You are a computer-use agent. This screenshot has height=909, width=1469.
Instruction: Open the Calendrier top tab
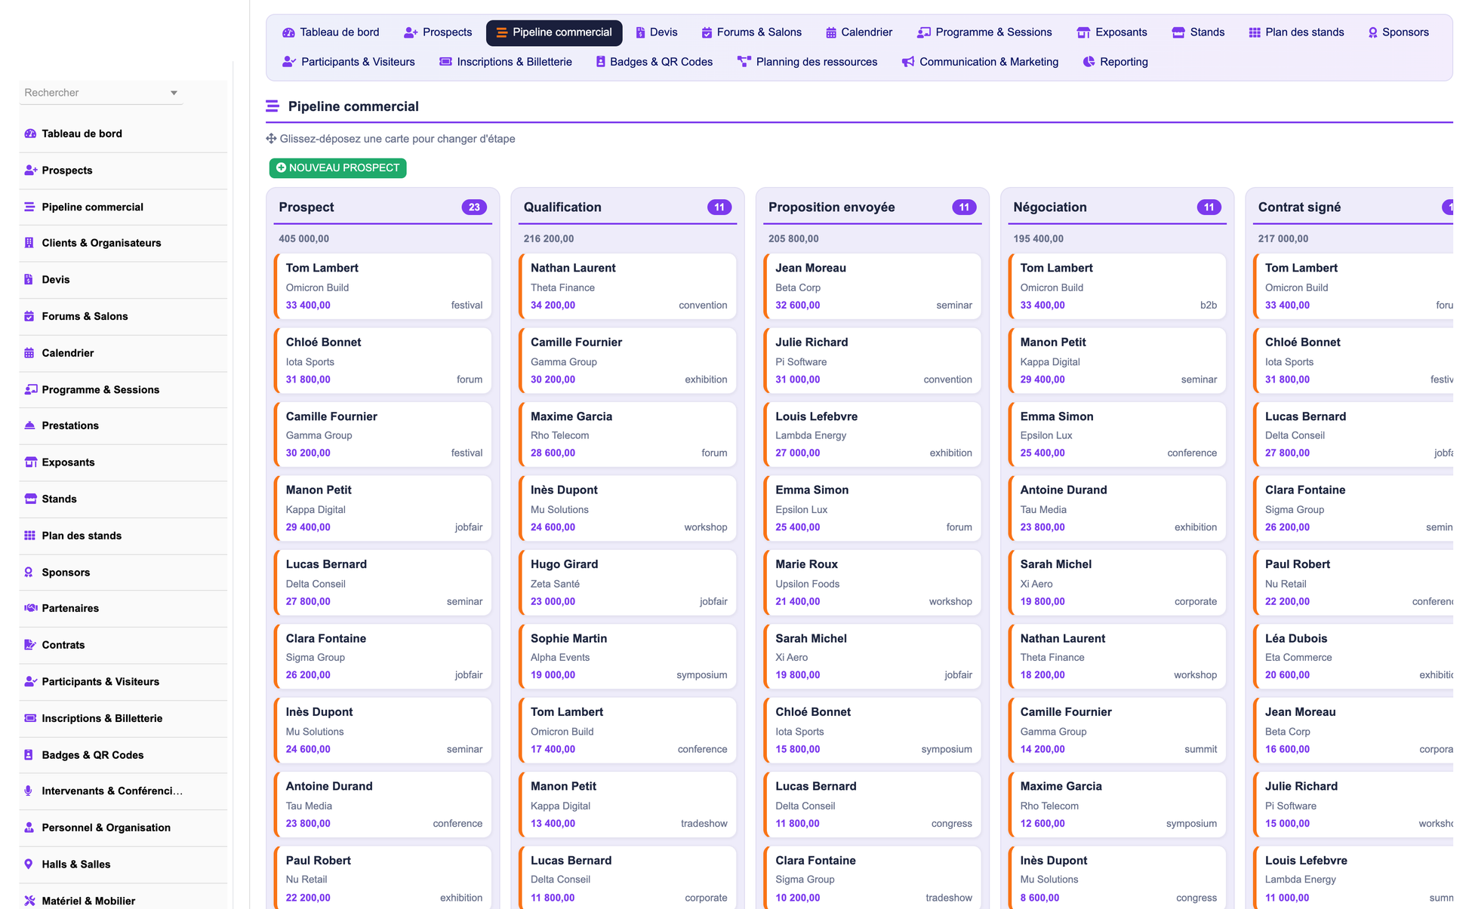pyautogui.click(x=859, y=32)
